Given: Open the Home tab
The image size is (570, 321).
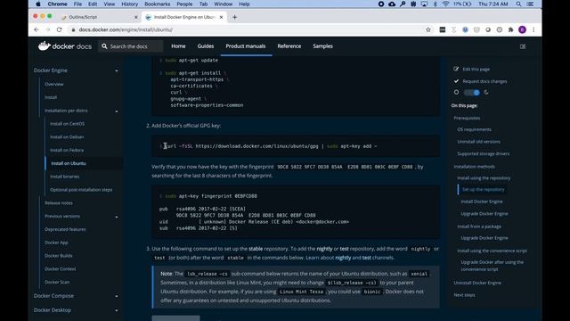Looking at the screenshot, I should (x=178, y=46).
